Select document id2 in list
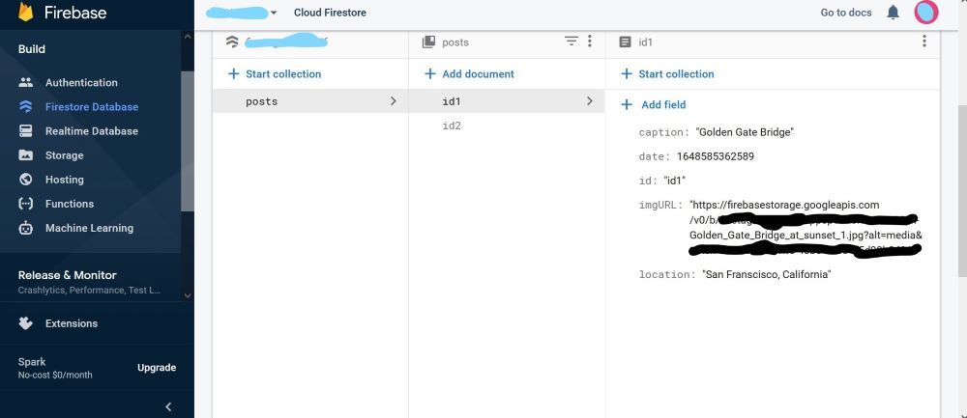 (x=452, y=125)
